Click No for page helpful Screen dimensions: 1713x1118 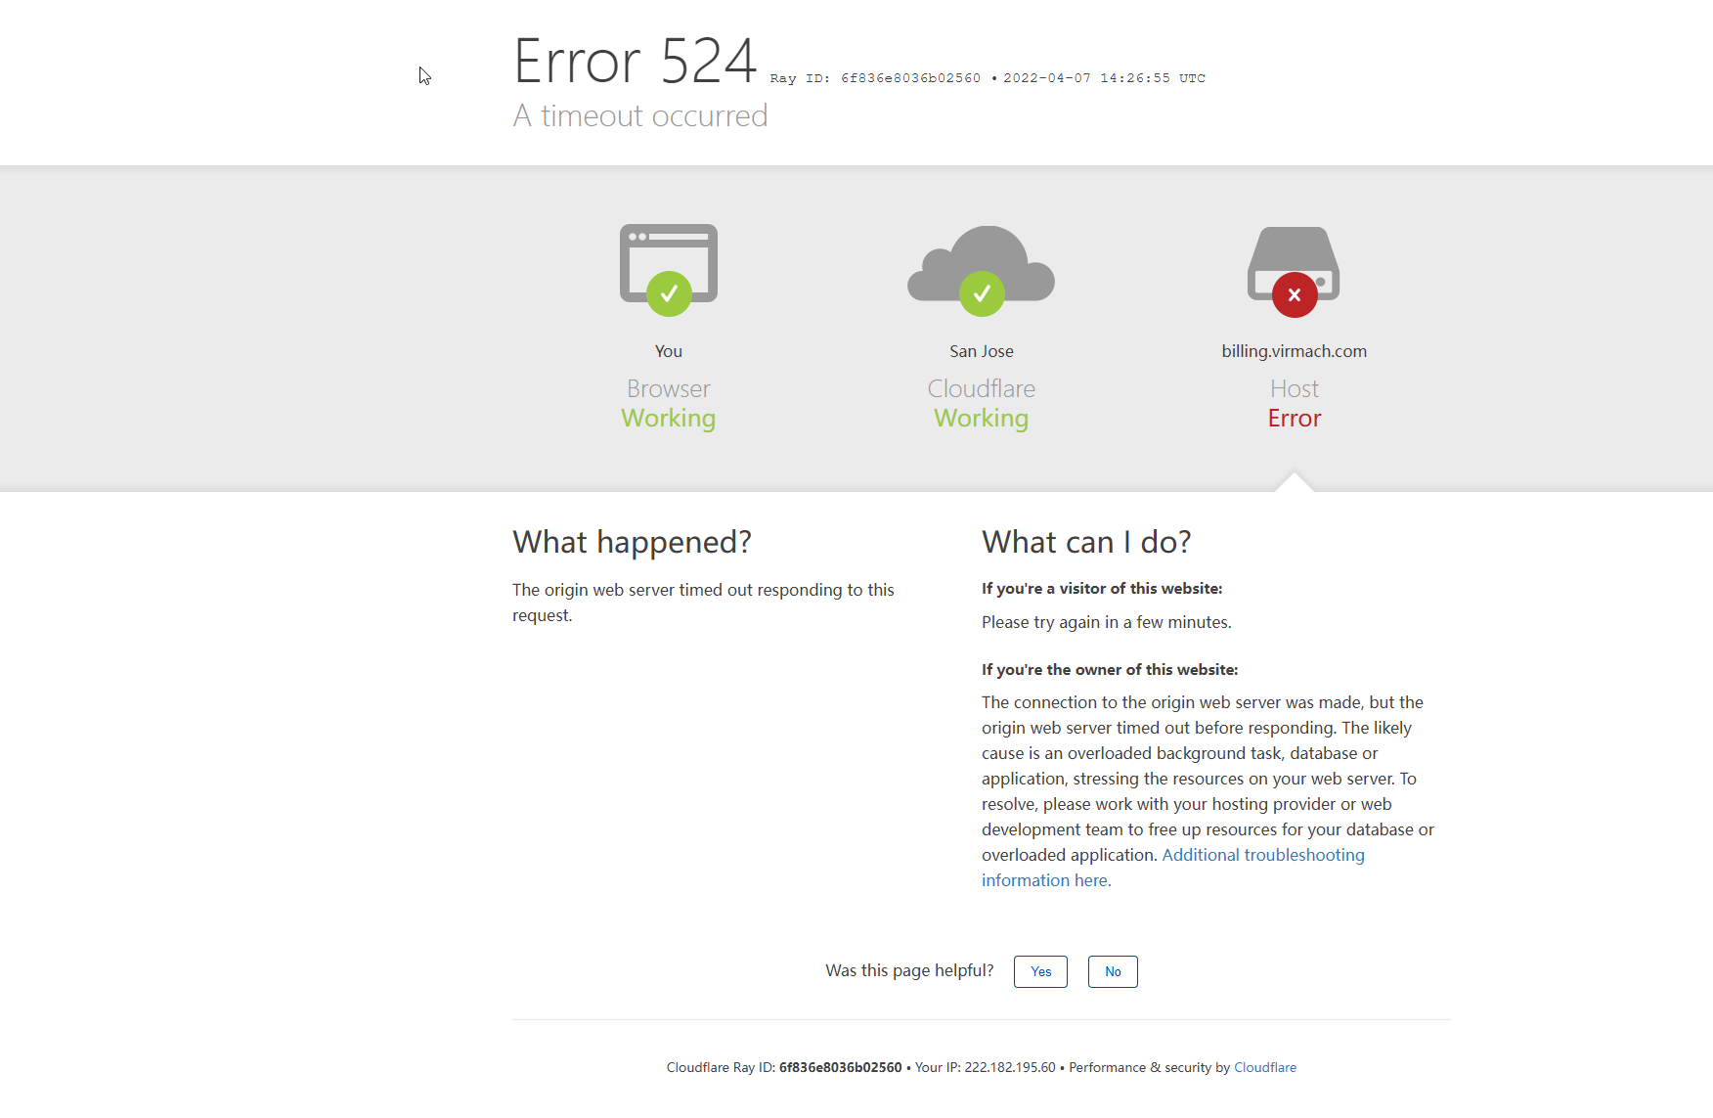click(1113, 971)
